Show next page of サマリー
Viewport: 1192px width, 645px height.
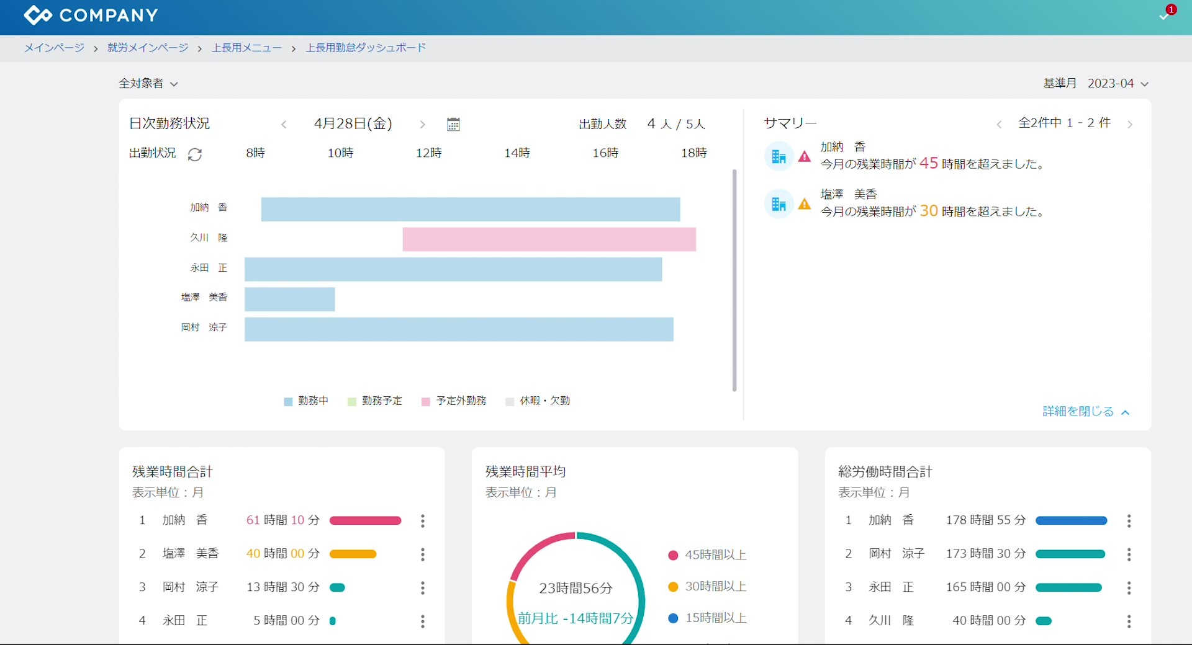point(1130,124)
